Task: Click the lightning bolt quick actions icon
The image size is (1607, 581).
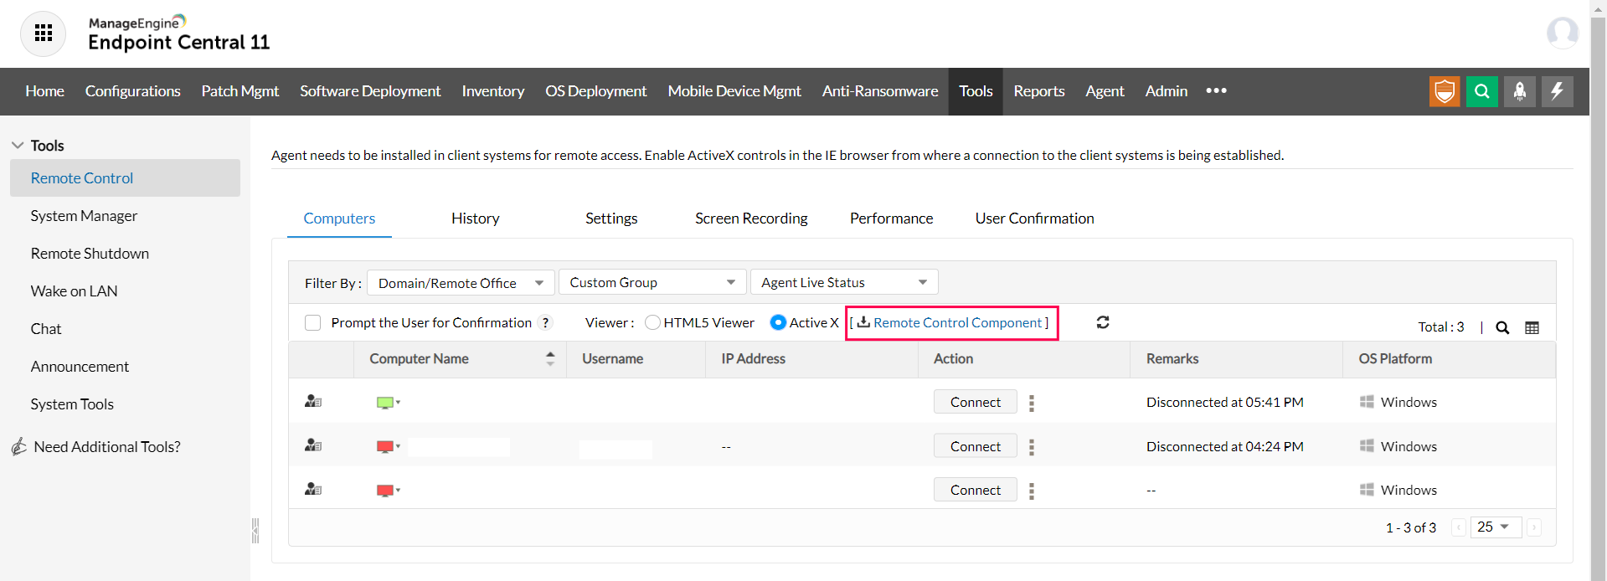Action: click(1557, 91)
